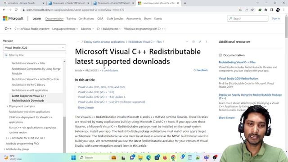The image size is (288, 162).
Task: Save article to collection with plus icon
Action: pos(193,42)
